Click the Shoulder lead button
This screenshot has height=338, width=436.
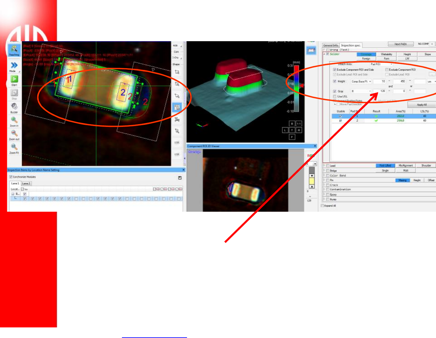click(426, 166)
